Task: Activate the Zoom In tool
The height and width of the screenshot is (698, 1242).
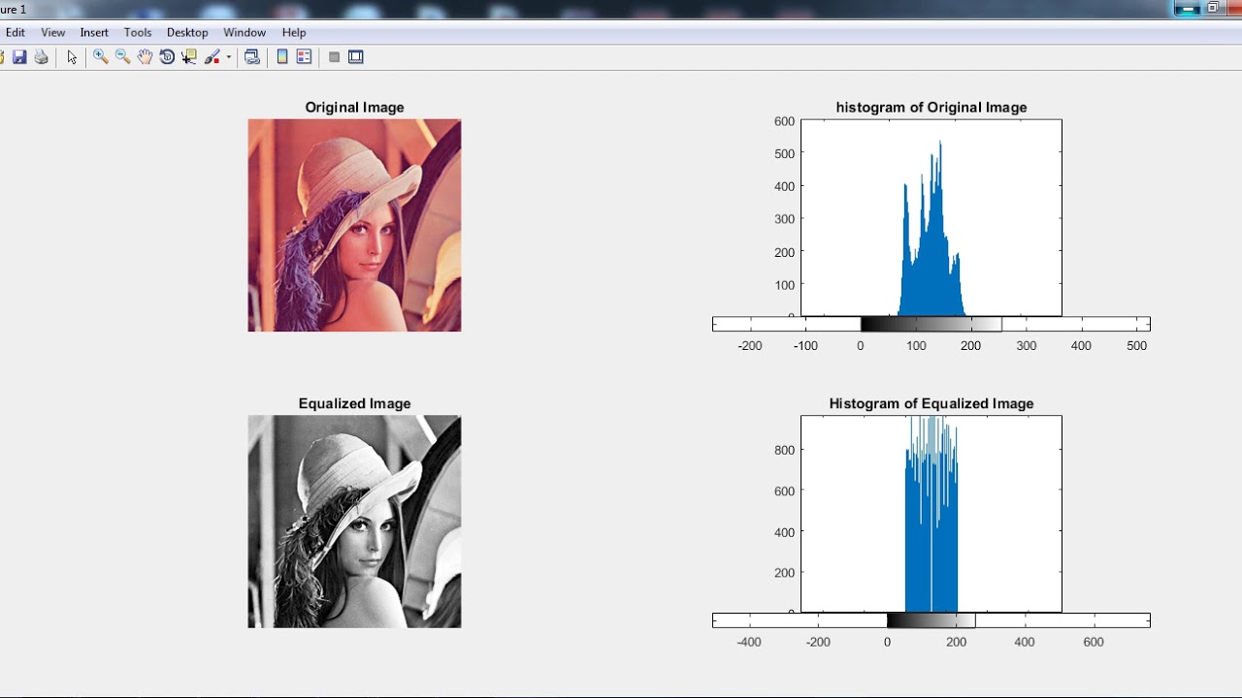Action: click(100, 57)
